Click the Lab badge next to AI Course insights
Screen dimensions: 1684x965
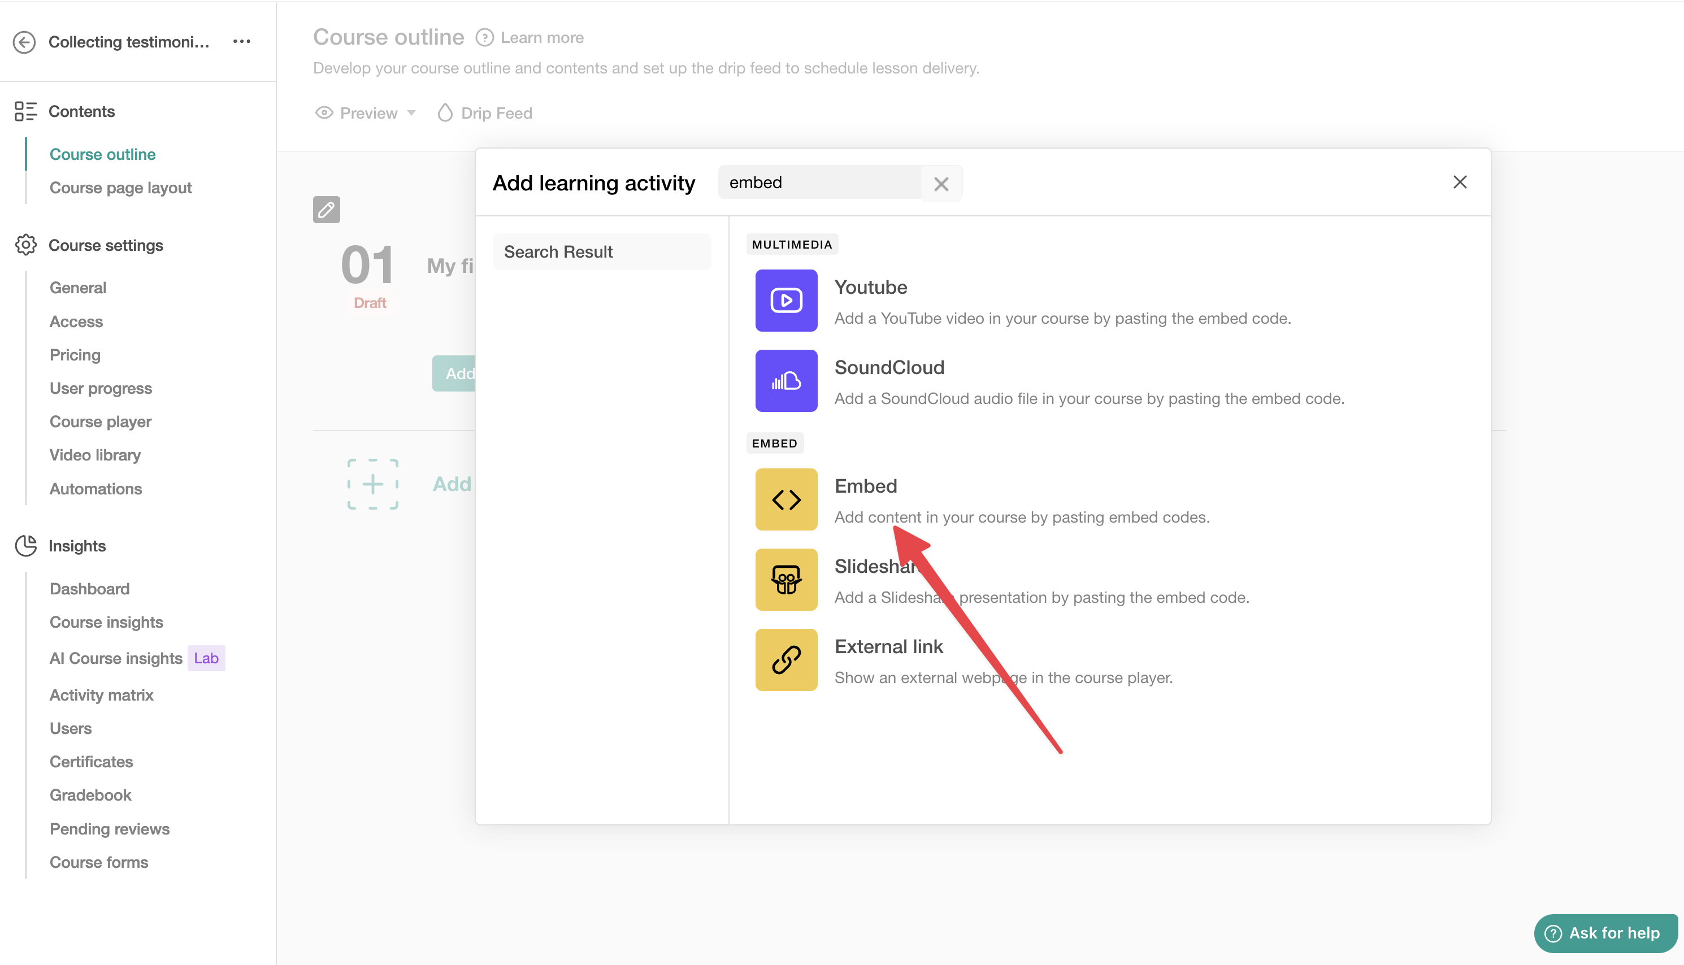[x=206, y=658]
